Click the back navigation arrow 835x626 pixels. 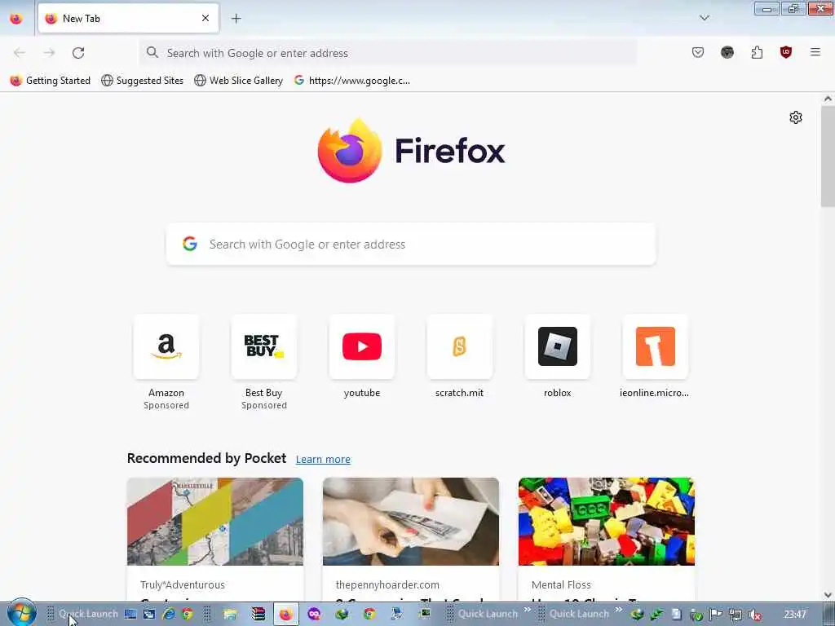click(x=20, y=53)
